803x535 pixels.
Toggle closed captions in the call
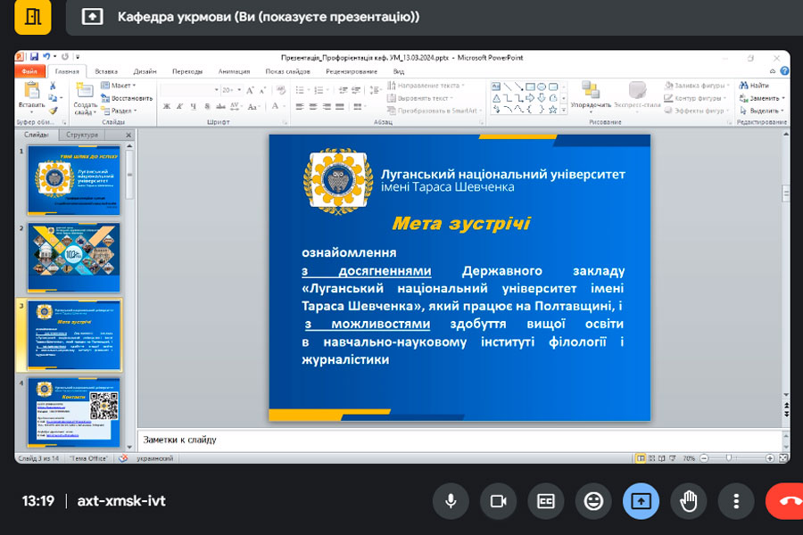[x=545, y=501]
